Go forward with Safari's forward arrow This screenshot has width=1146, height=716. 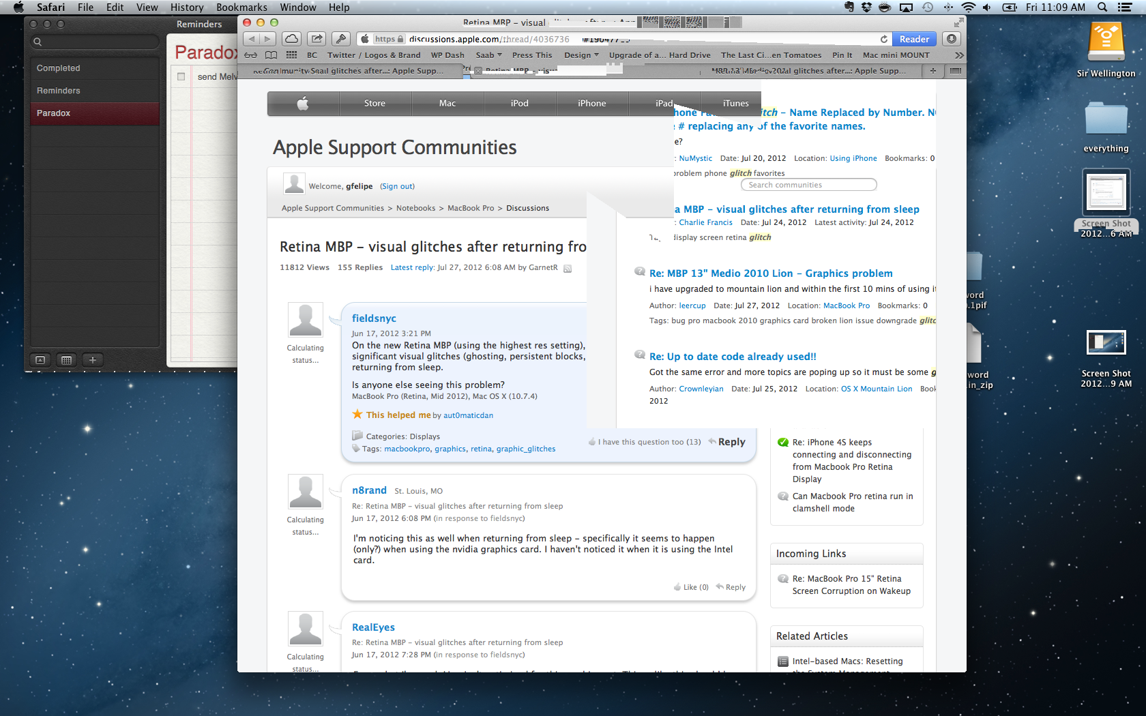click(x=268, y=39)
